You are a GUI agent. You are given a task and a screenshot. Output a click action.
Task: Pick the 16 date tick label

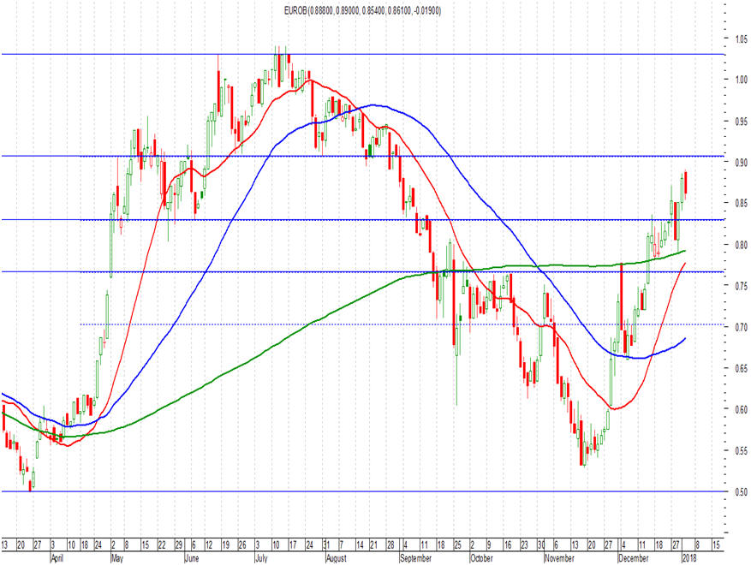click(508, 545)
